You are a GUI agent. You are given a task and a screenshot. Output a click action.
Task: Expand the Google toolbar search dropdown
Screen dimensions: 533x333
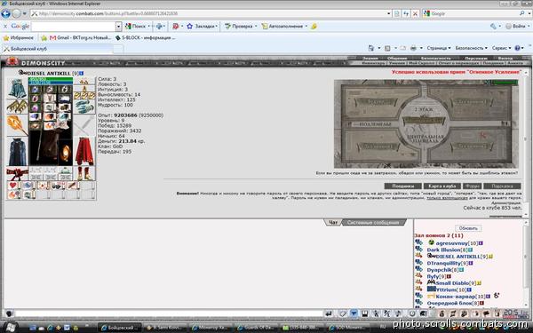[118, 26]
